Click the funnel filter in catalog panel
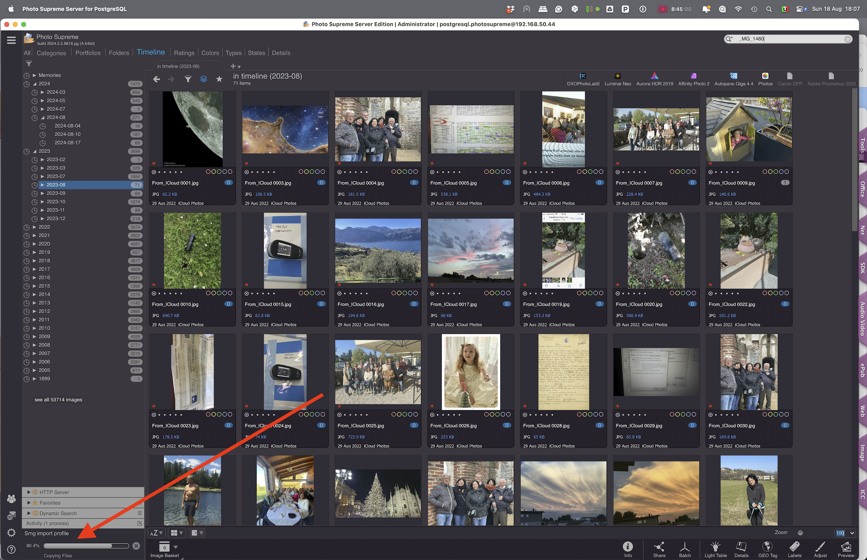Viewport: 867px width, 560px height. (x=29, y=64)
